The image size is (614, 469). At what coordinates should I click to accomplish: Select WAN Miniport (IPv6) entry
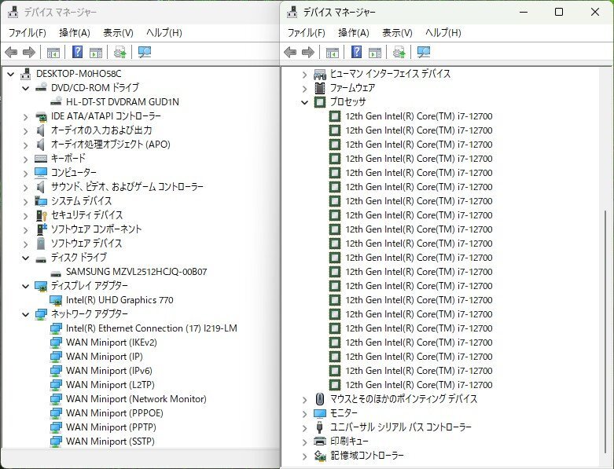(108, 371)
